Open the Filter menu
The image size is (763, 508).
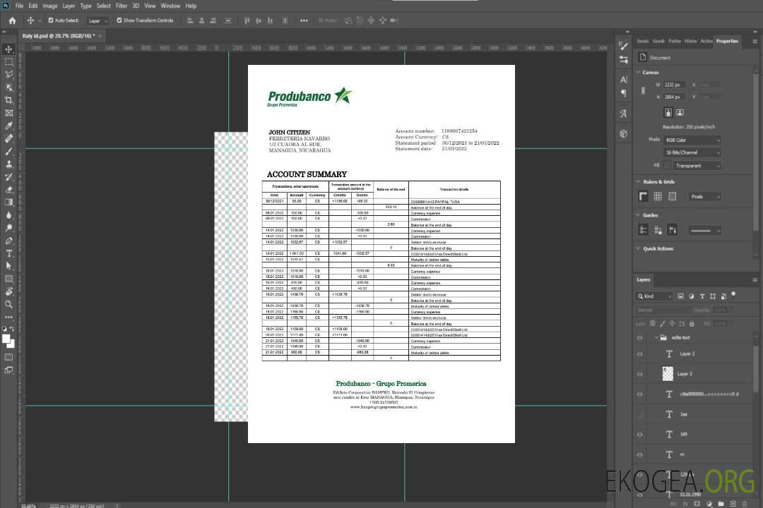(122, 6)
